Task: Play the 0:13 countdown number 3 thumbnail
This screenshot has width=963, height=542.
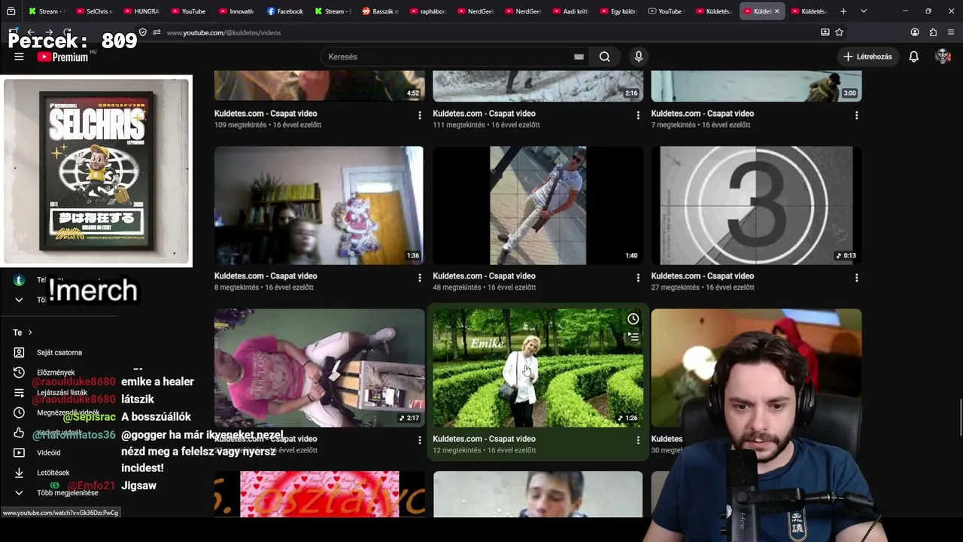Action: (x=756, y=206)
